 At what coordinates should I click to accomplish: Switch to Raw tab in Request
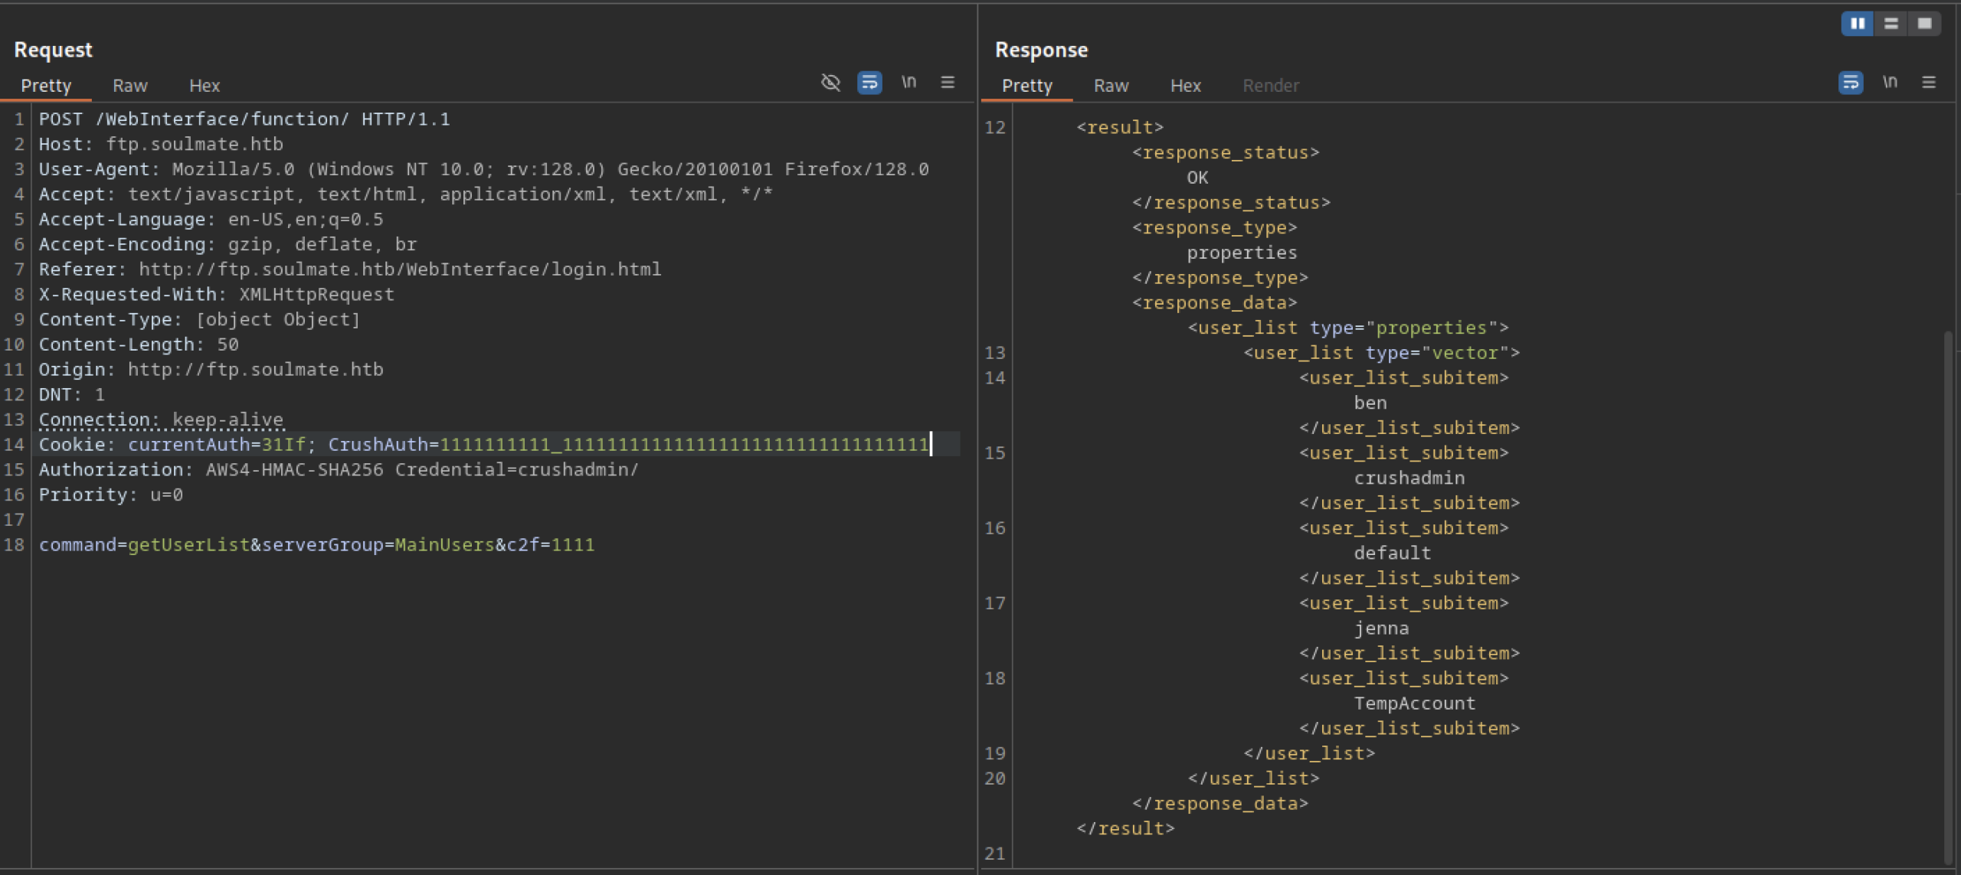[x=129, y=86]
